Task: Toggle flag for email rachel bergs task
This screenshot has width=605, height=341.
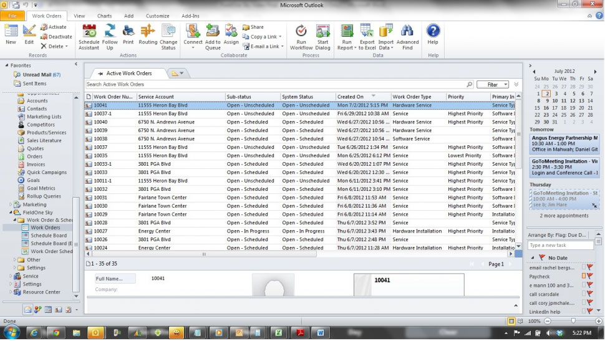Action: [x=590, y=267]
